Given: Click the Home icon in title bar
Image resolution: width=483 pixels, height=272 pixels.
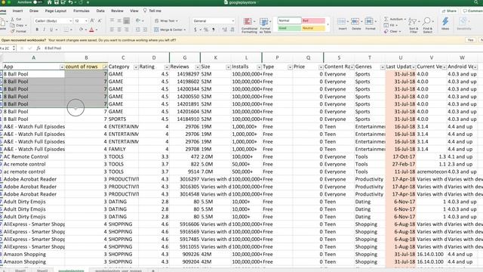Looking at the screenshot, I should point(49,2).
